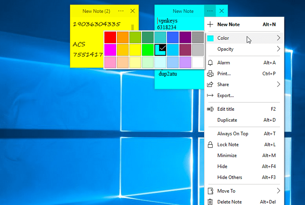
Task: Click the Move To document icon
Action: tap(210, 191)
